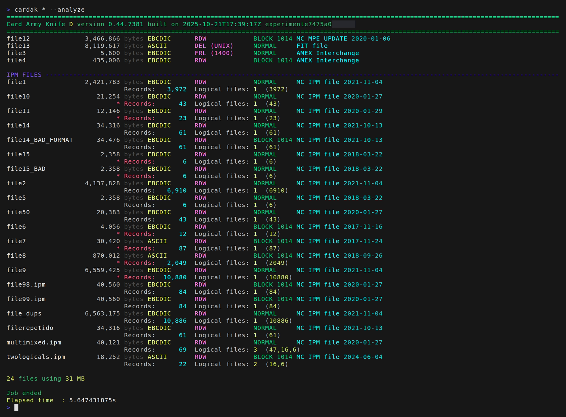Click the Card Army Knife version banner
Screen dimensions: 566x417
[x=119, y=24]
